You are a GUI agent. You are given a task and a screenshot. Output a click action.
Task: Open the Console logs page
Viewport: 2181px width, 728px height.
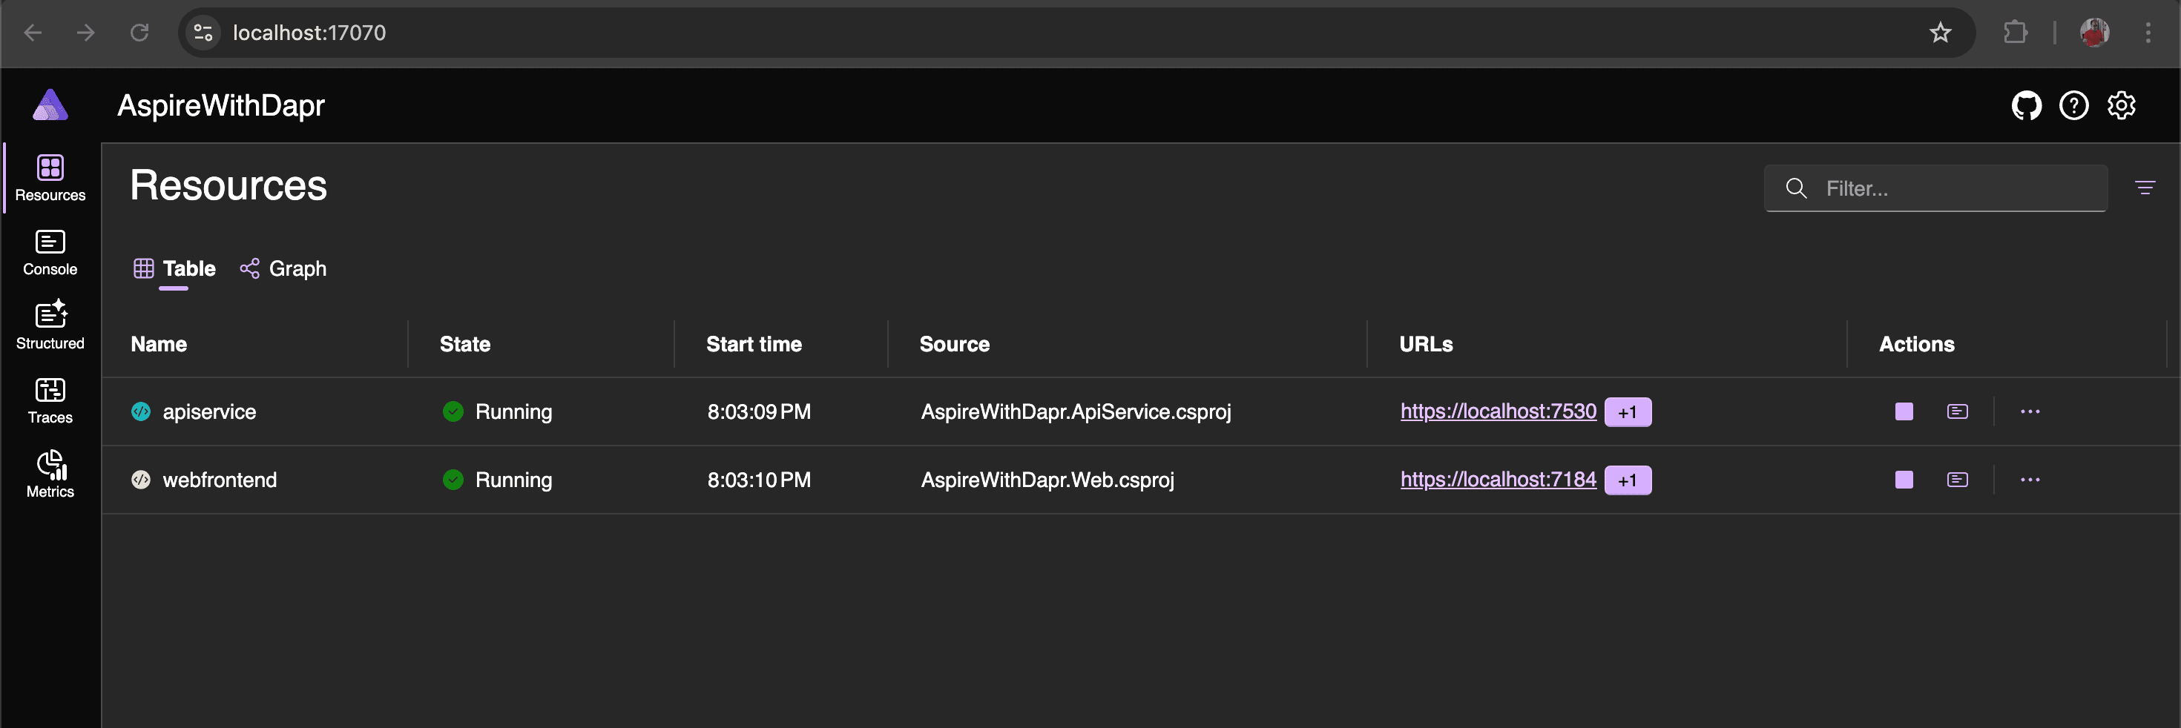pos(50,252)
